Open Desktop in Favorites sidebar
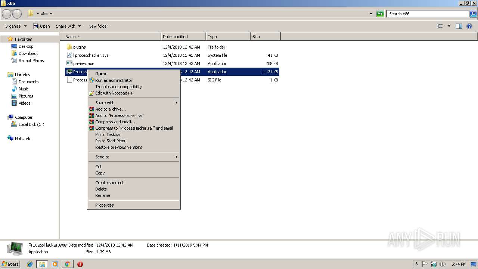 click(26, 46)
